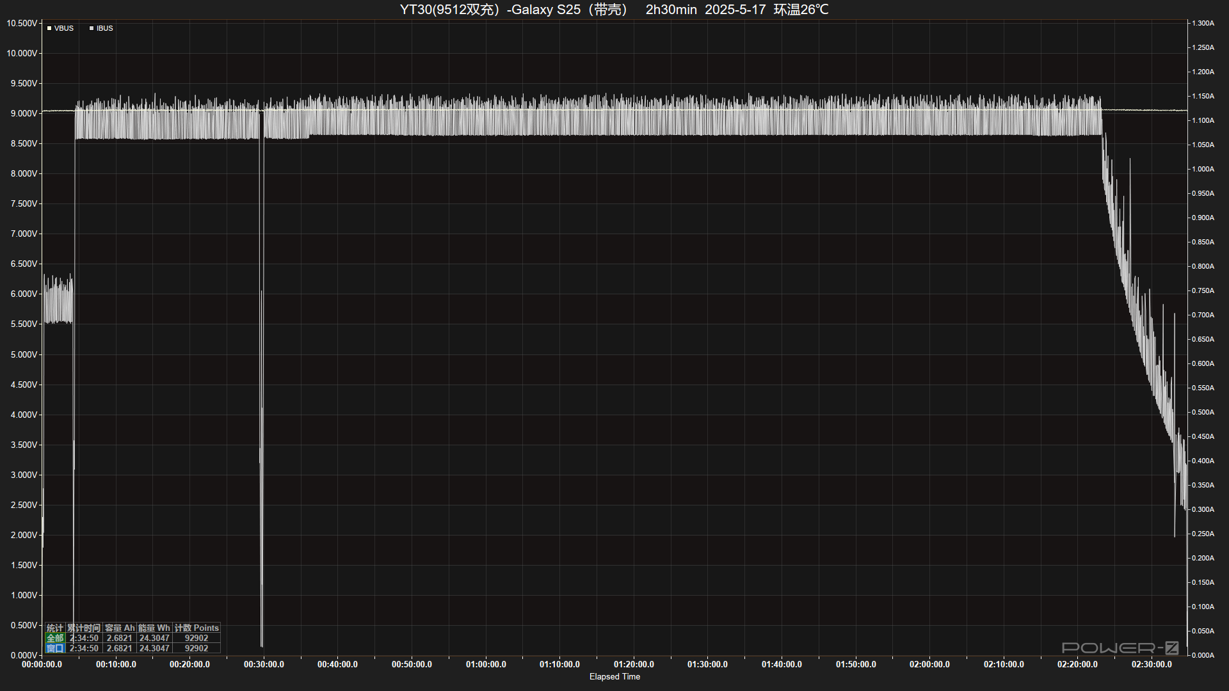The height and width of the screenshot is (691, 1229).
Task: Click the 00:30:00.0 time axis tick
Action: coord(264,664)
